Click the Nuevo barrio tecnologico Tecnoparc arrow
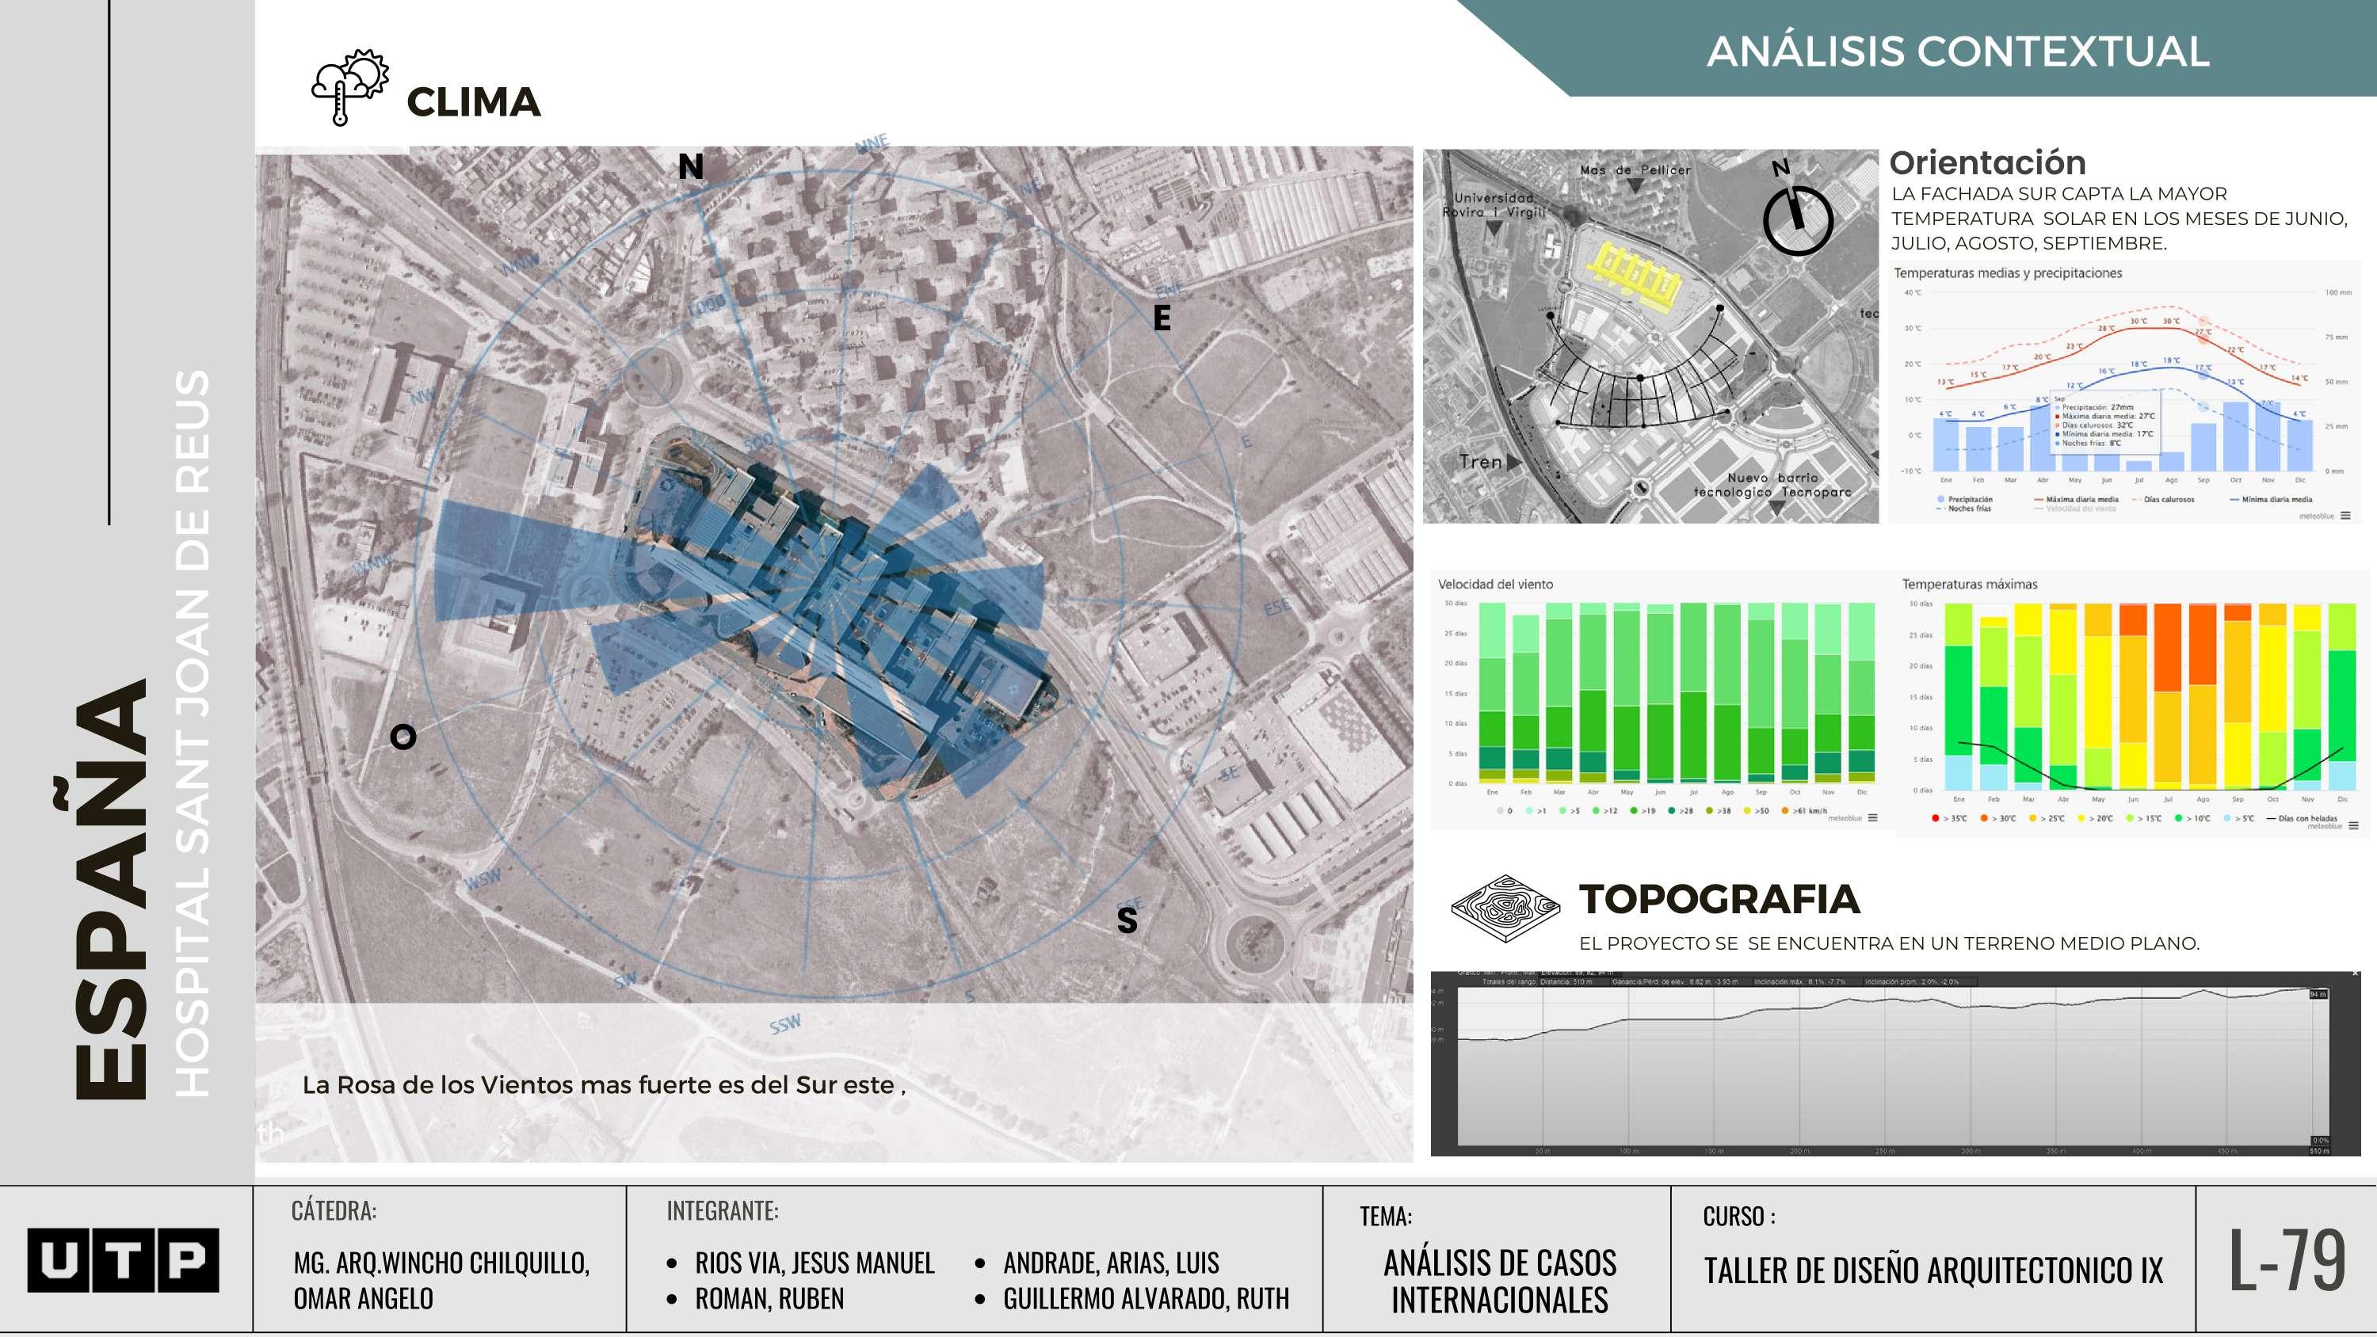 pyautogui.click(x=1776, y=509)
